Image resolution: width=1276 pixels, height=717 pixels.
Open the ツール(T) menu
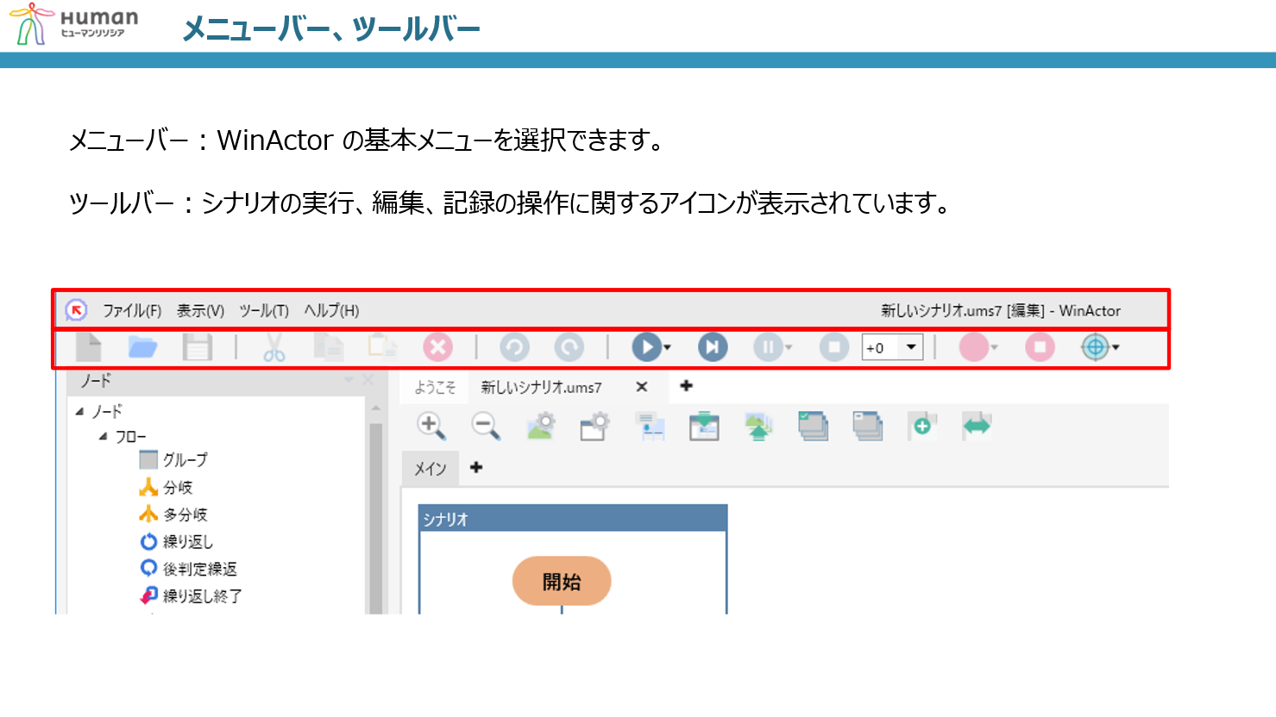point(264,311)
